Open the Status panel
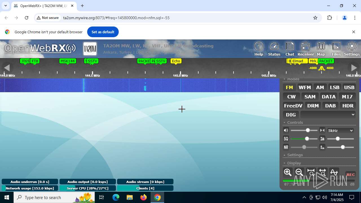 (x=274, y=49)
